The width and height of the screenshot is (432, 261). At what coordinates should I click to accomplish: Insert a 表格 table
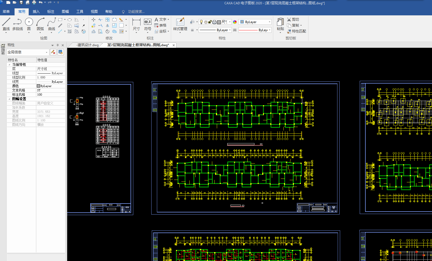pyautogui.click(x=160, y=26)
